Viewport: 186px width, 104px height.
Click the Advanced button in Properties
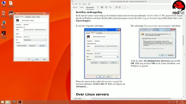click(x=42, y=46)
